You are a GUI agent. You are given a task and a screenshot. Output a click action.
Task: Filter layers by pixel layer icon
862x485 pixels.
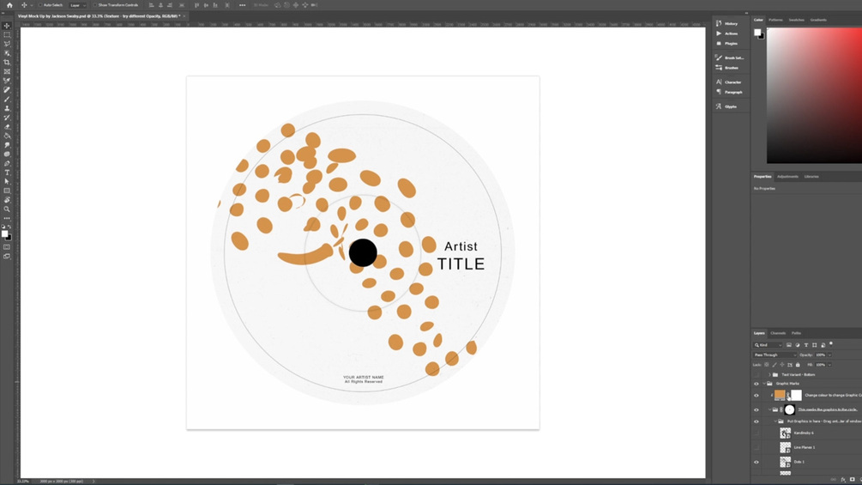point(789,345)
